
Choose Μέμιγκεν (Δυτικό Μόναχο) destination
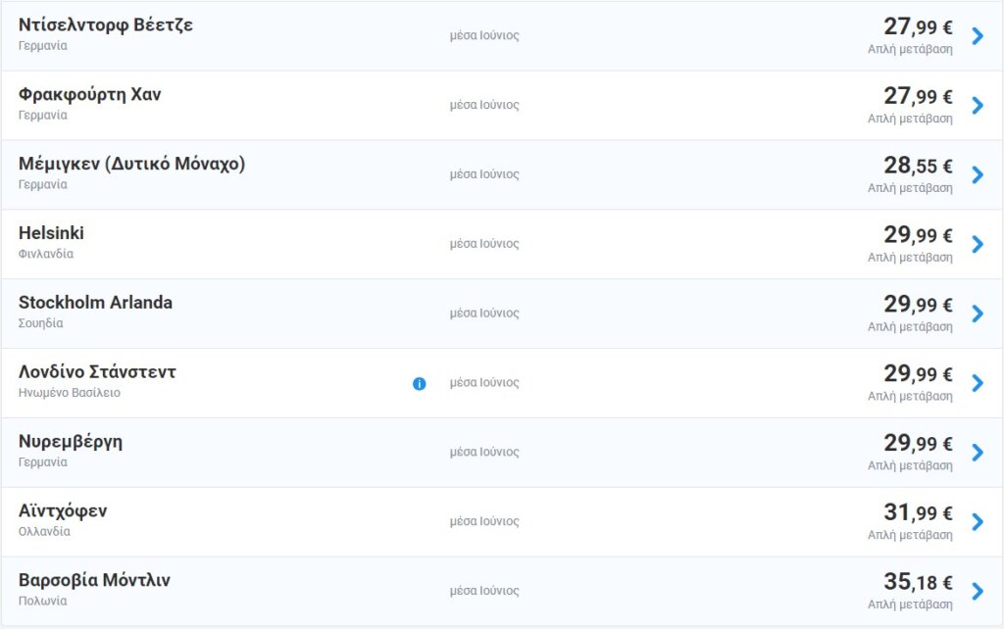coord(131,164)
